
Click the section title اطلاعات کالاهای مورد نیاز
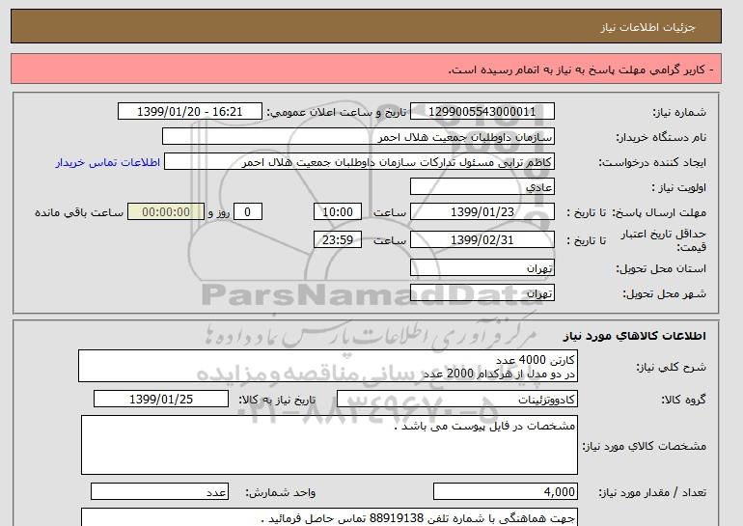point(635,336)
